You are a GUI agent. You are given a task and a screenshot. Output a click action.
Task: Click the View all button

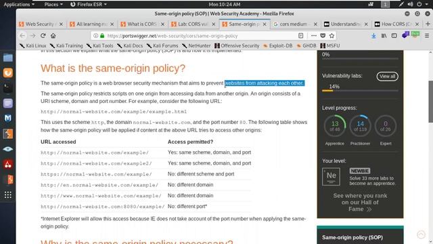pos(387,77)
